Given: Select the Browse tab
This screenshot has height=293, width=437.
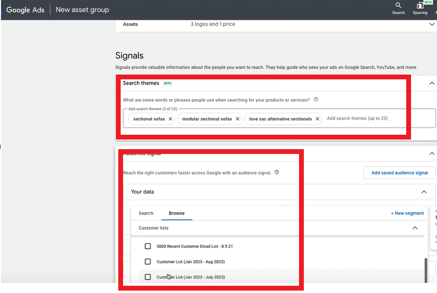Looking at the screenshot, I should (x=176, y=213).
